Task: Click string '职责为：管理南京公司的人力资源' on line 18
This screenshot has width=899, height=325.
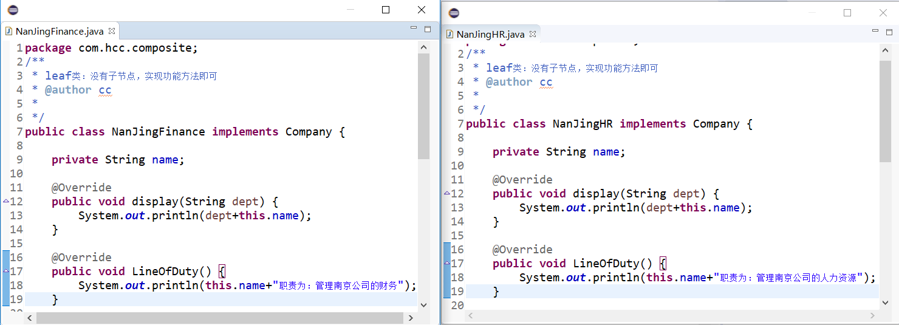Action: (x=788, y=278)
